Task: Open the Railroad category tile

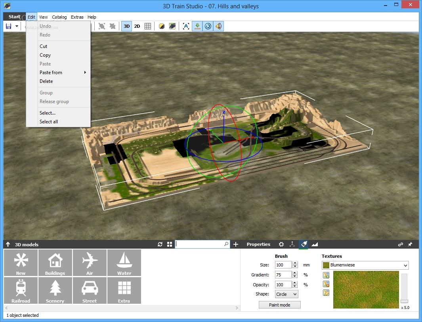Action: pyautogui.click(x=21, y=291)
